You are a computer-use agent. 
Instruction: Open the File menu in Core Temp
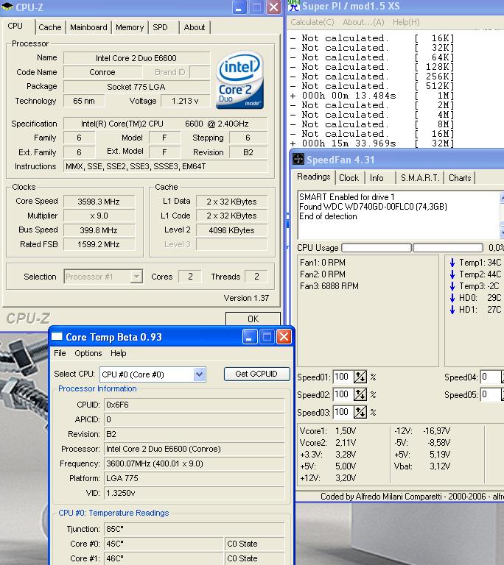(x=60, y=353)
